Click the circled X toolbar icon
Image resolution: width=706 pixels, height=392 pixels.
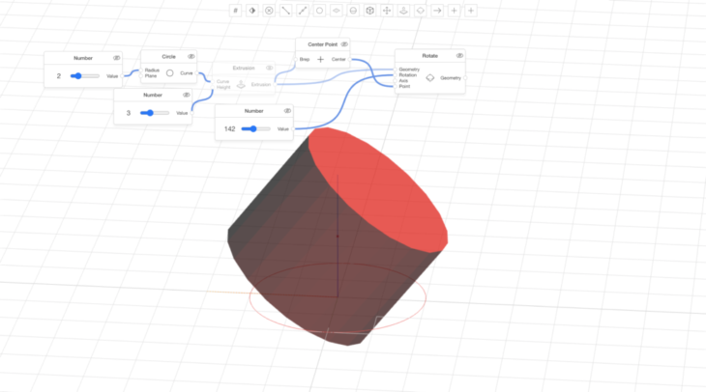coord(269,11)
